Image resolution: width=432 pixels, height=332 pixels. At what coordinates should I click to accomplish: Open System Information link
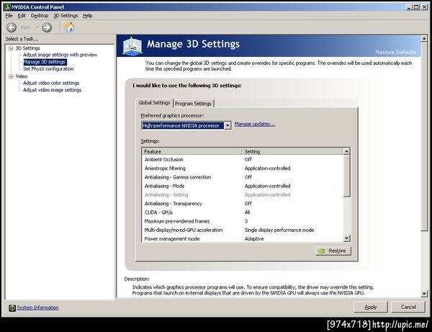pyautogui.click(x=37, y=308)
